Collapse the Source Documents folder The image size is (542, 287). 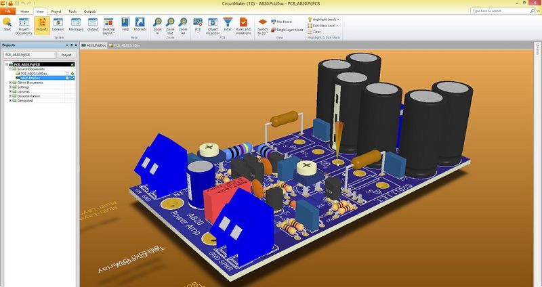pyautogui.click(x=10, y=69)
